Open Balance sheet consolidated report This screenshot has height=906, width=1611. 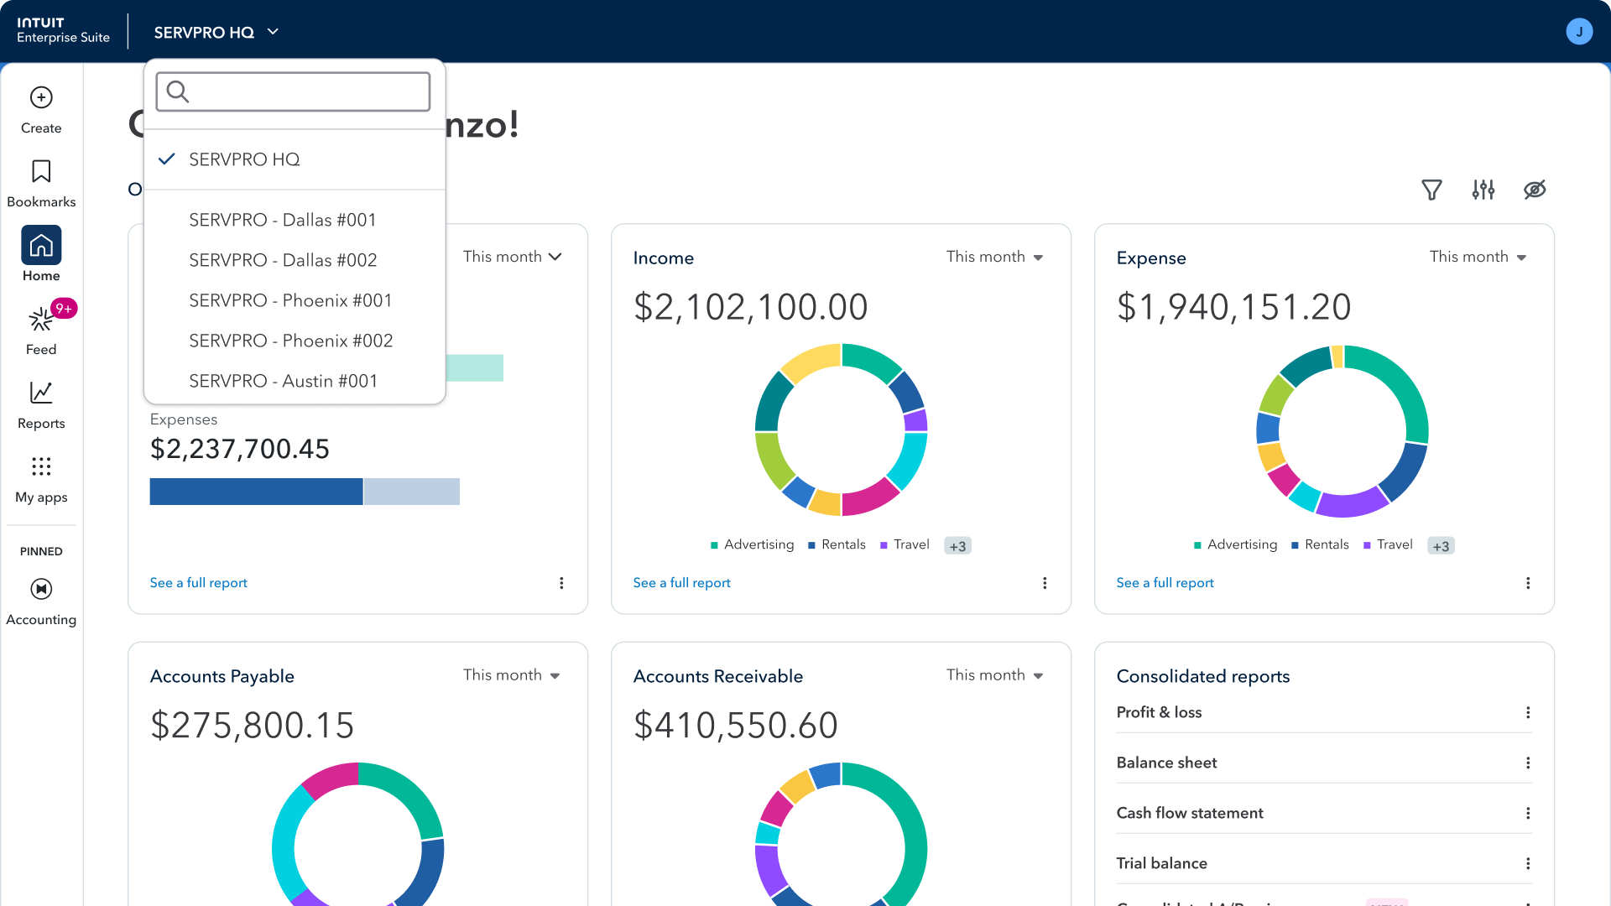click(1166, 763)
